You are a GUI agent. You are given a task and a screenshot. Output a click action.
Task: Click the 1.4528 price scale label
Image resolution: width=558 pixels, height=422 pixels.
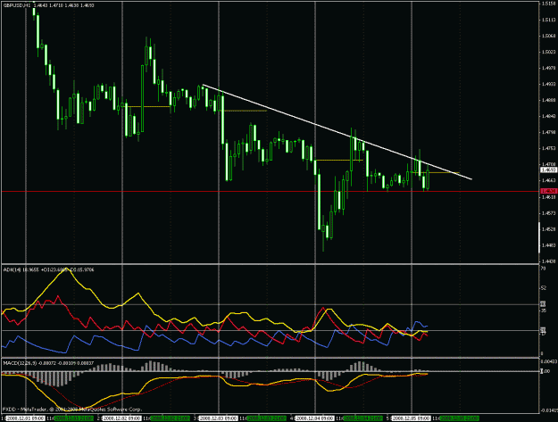[x=548, y=229]
